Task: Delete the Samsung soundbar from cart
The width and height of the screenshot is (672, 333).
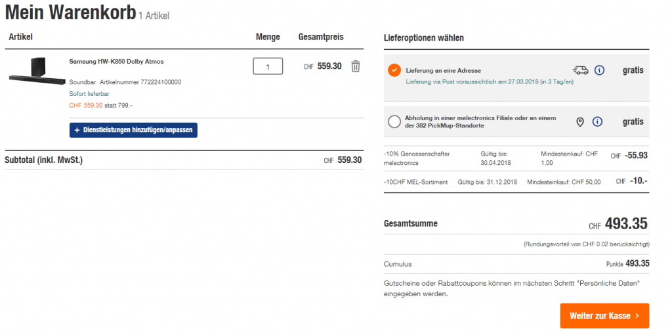Action: [x=356, y=66]
